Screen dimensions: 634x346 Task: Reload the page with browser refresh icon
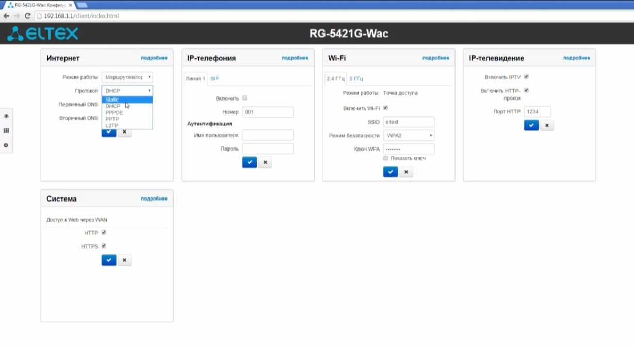coord(27,16)
